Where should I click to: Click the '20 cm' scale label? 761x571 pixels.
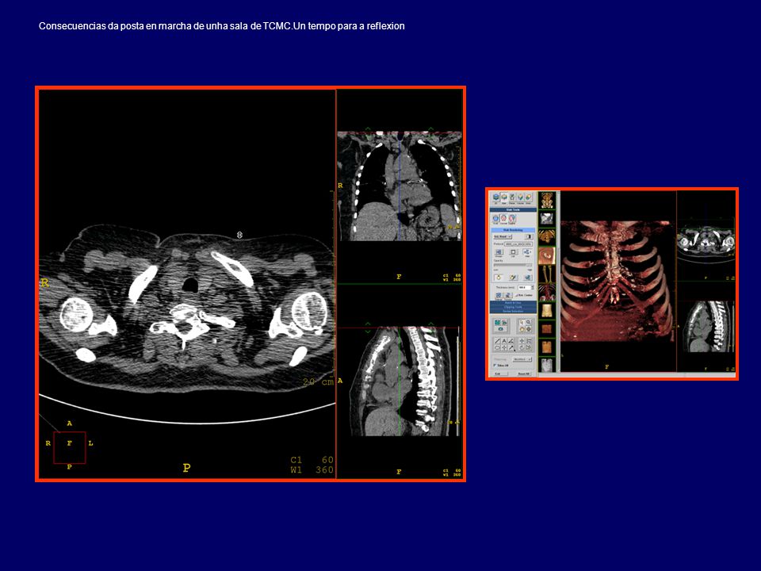(318, 382)
